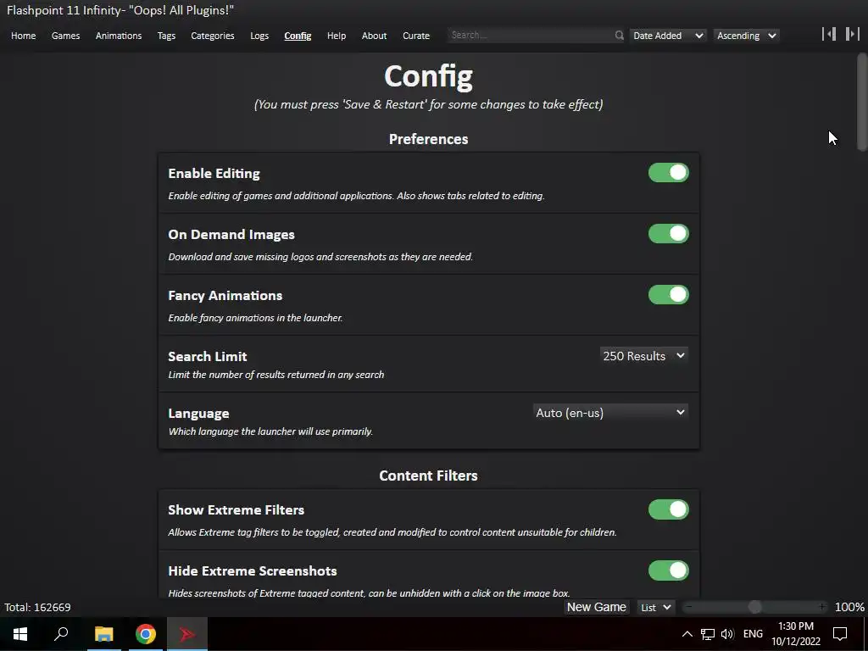
Task: Toggle Hide Extreme Screenshots switch
Action: coord(669,570)
